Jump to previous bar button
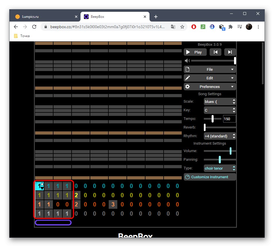 pos(215,52)
